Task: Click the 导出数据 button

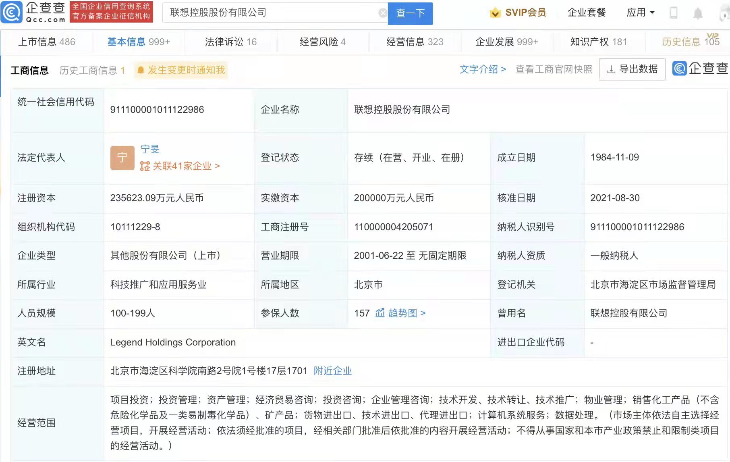Action: point(632,69)
